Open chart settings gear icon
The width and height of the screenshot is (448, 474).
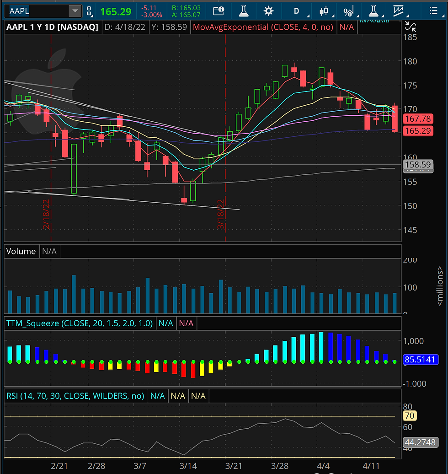[268, 11]
